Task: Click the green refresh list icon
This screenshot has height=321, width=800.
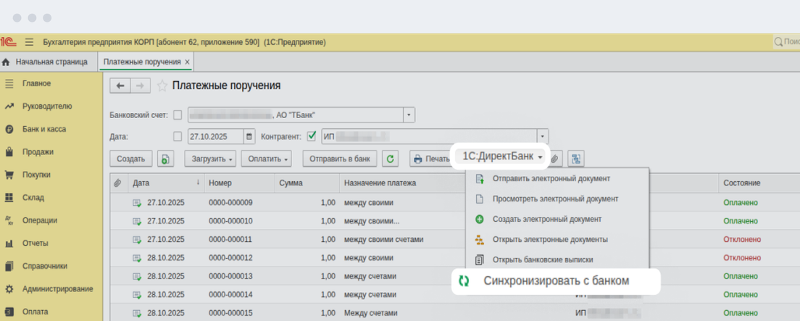Action: tap(391, 158)
